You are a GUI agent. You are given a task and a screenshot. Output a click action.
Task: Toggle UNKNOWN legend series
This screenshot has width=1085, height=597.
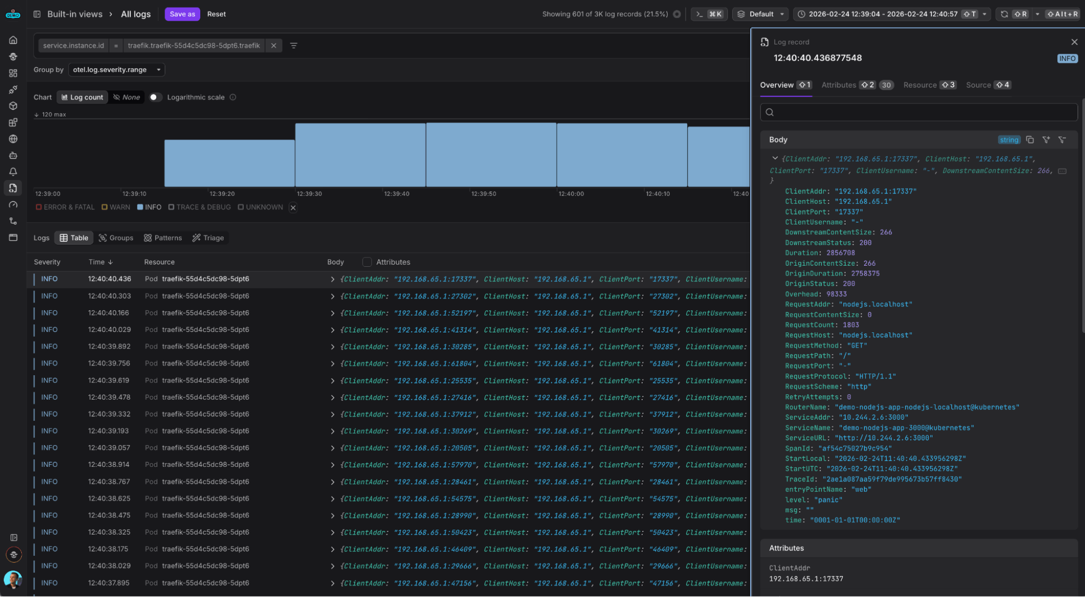[x=261, y=208]
